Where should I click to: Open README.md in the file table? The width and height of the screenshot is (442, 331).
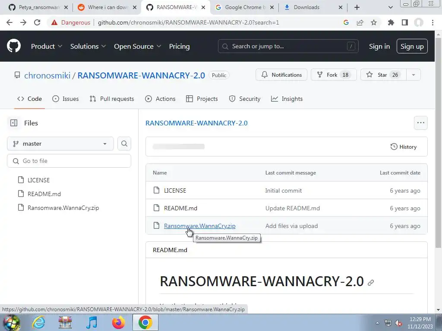tap(181, 208)
